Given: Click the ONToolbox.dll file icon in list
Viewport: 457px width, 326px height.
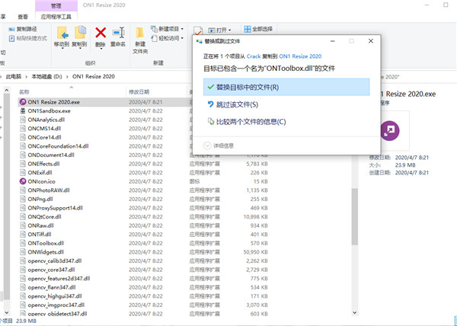Looking at the screenshot, I should (23, 243).
